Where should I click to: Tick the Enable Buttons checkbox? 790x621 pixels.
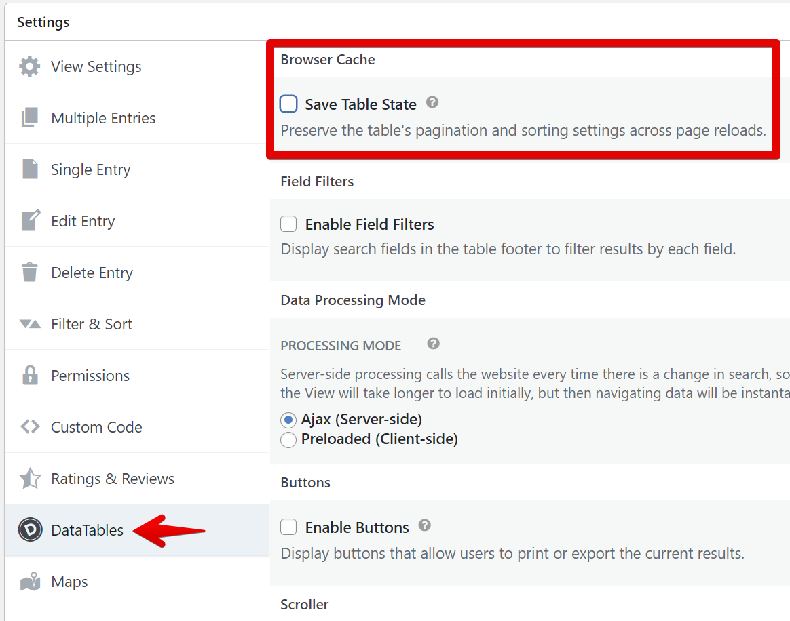click(x=289, y=527)
